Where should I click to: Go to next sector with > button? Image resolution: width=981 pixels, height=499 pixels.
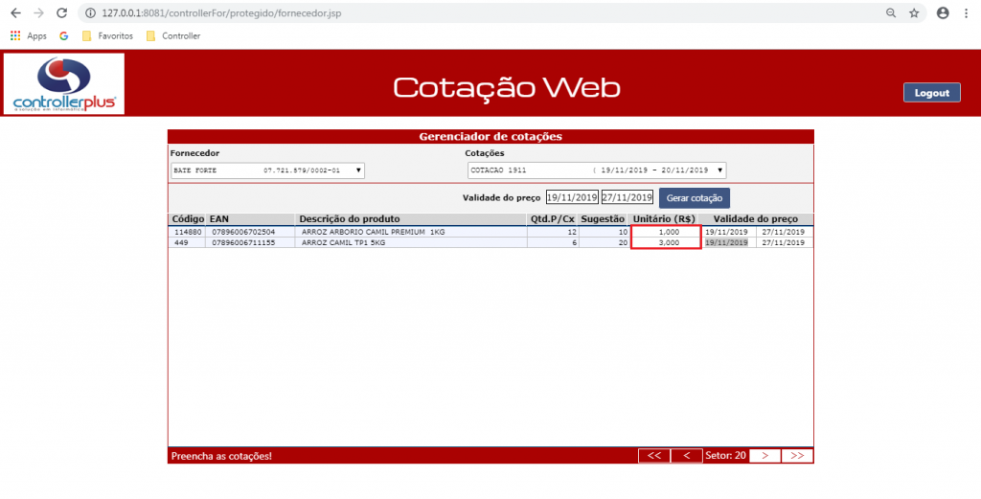pyautogui.click(x=764, y=456)
